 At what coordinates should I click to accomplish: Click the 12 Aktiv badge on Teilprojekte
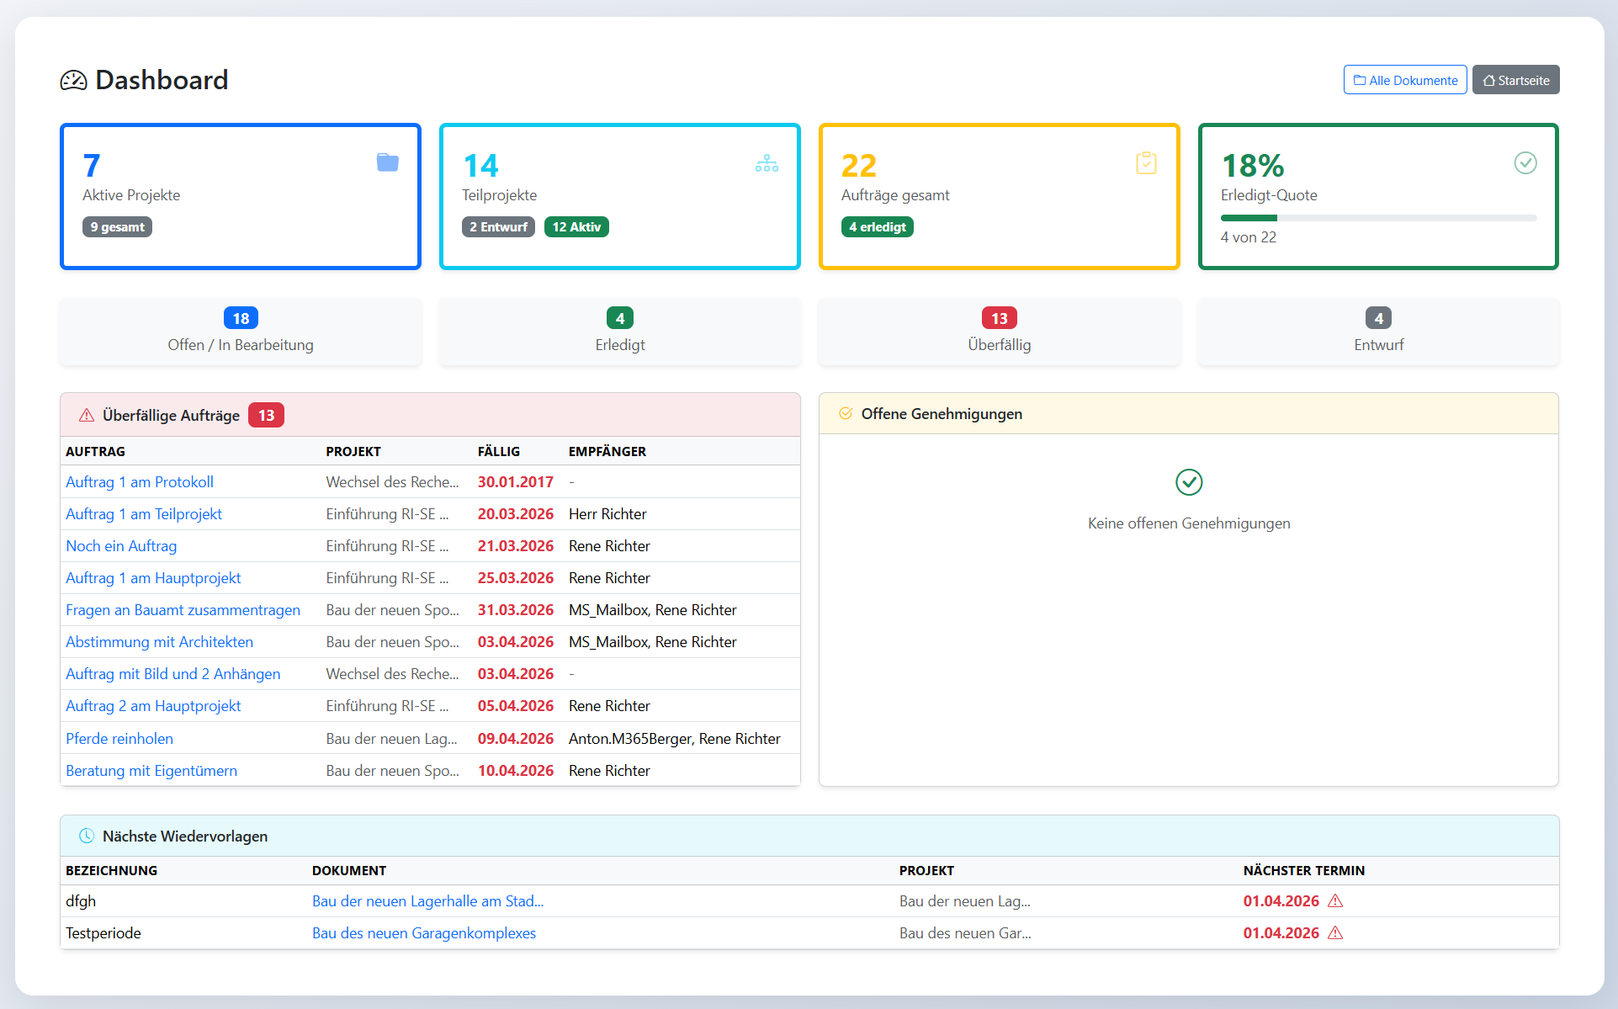[x=576, y=226]
